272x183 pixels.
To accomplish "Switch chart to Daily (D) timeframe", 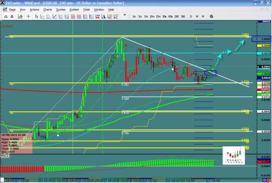I will (190, 17).
